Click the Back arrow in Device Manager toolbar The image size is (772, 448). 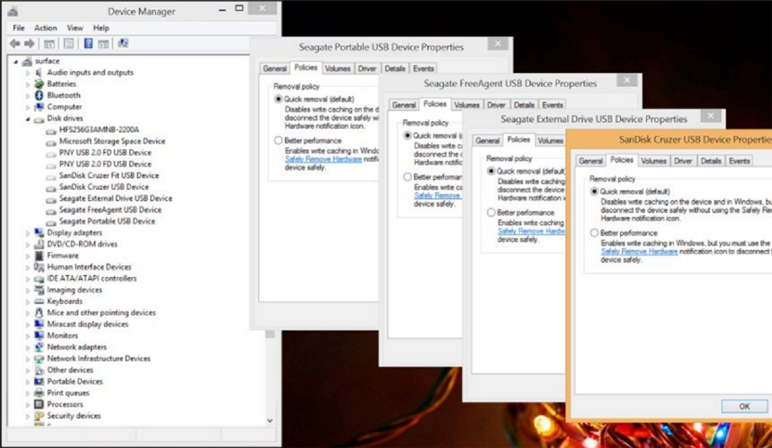tap(15, 44)
